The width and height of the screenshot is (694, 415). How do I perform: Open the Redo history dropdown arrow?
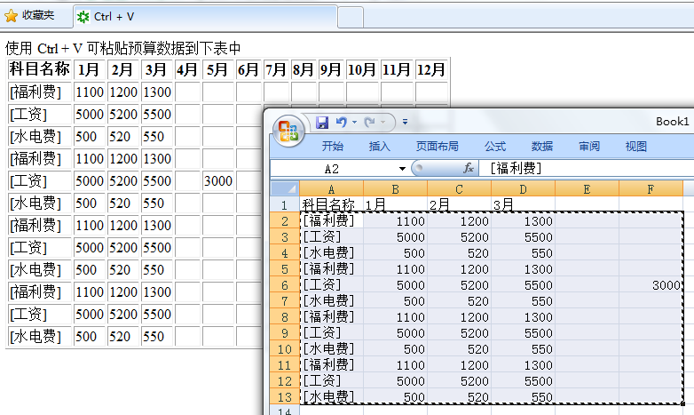pyautogui.click(x=382, y=122)
